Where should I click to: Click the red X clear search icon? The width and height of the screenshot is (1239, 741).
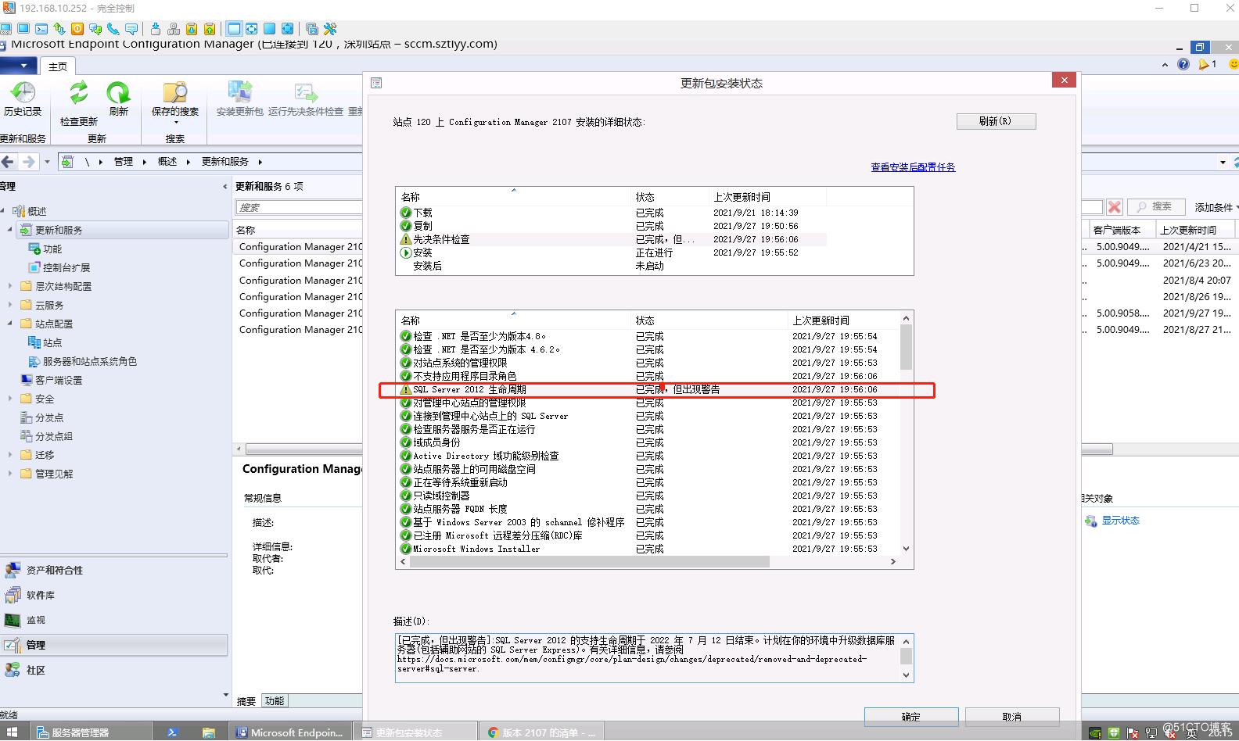pyautogui.click(x=1115, y=207)
